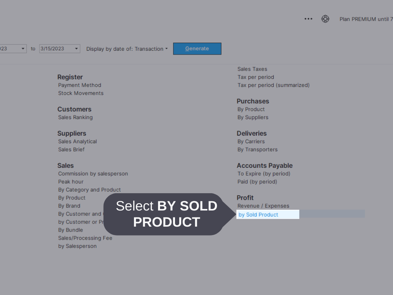This screenshot has height=295, width=393.
Task: Select the Sales/Processing Fee report
Action: 85,238
